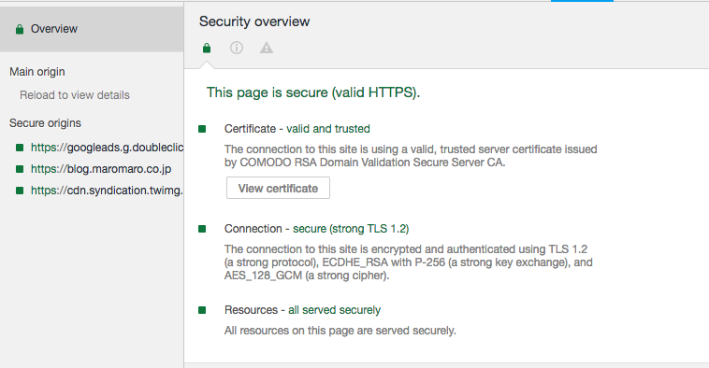Screen dimensions: 709x368
Task: Click the green square beside Certificate heading
Action: pyautogui.click(x=202, y=129)
